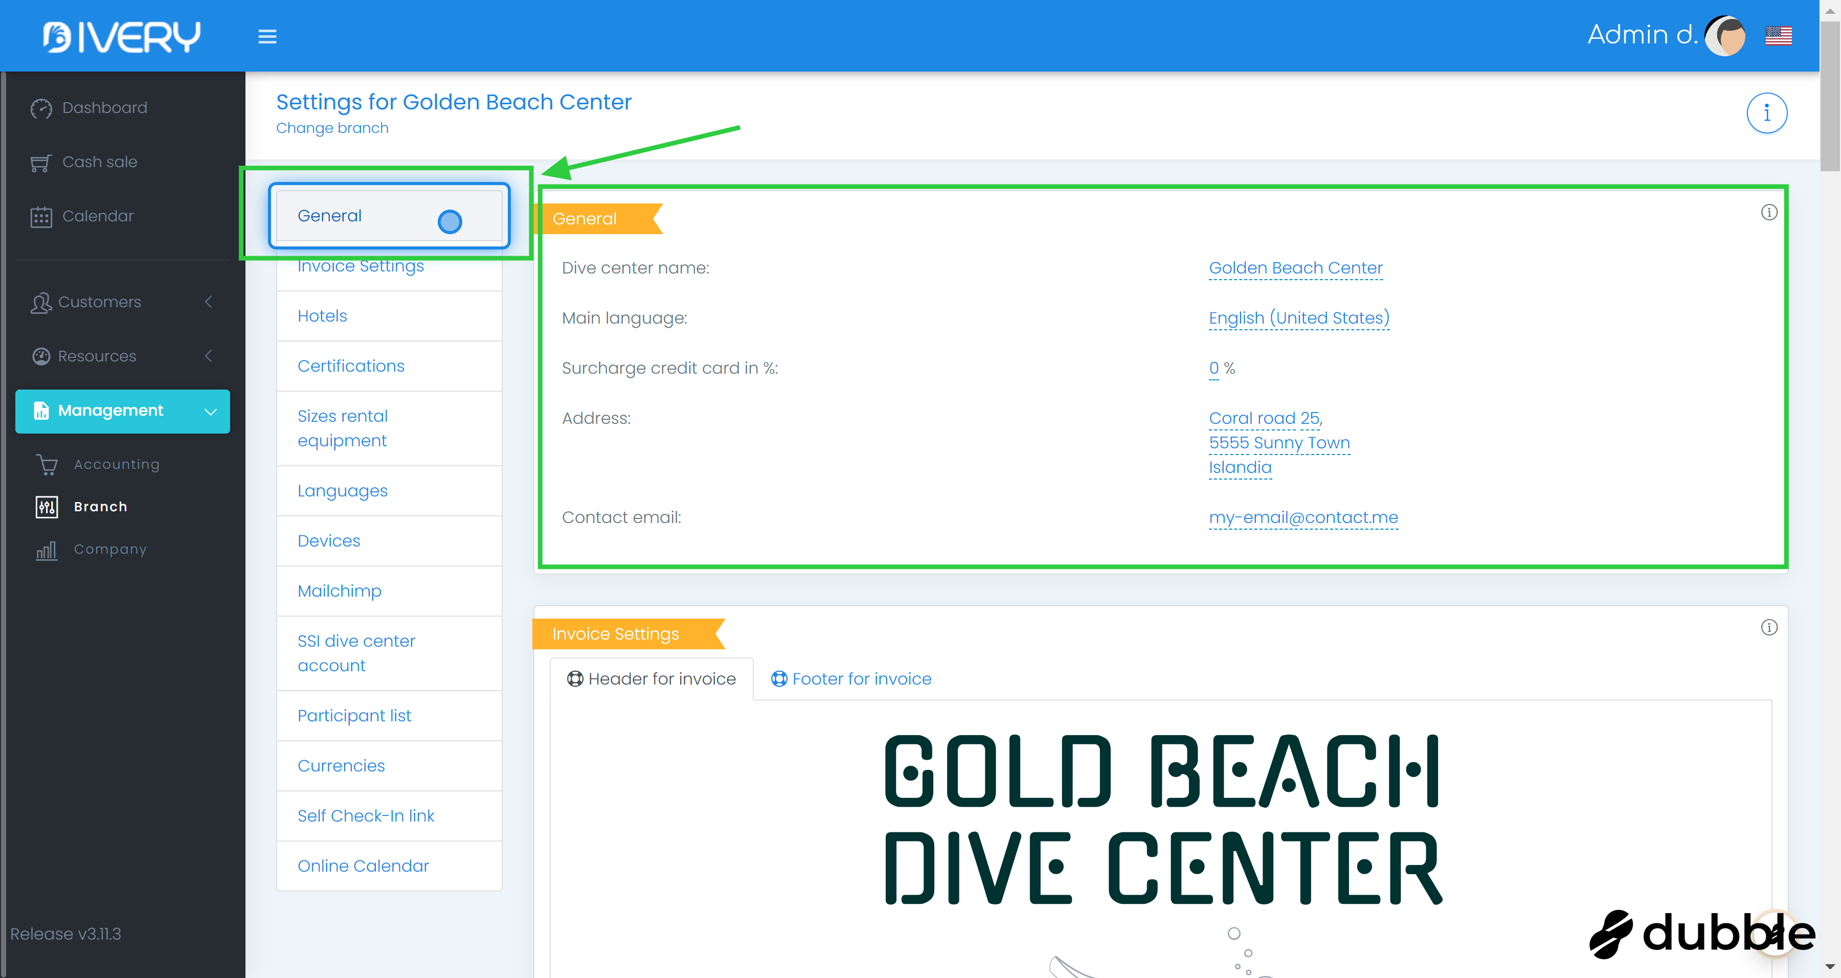Image resolution: width=1841 pixels, height=978 pixels.
Task: Switch to Footer for invoice tab
Action: [851, 679]
